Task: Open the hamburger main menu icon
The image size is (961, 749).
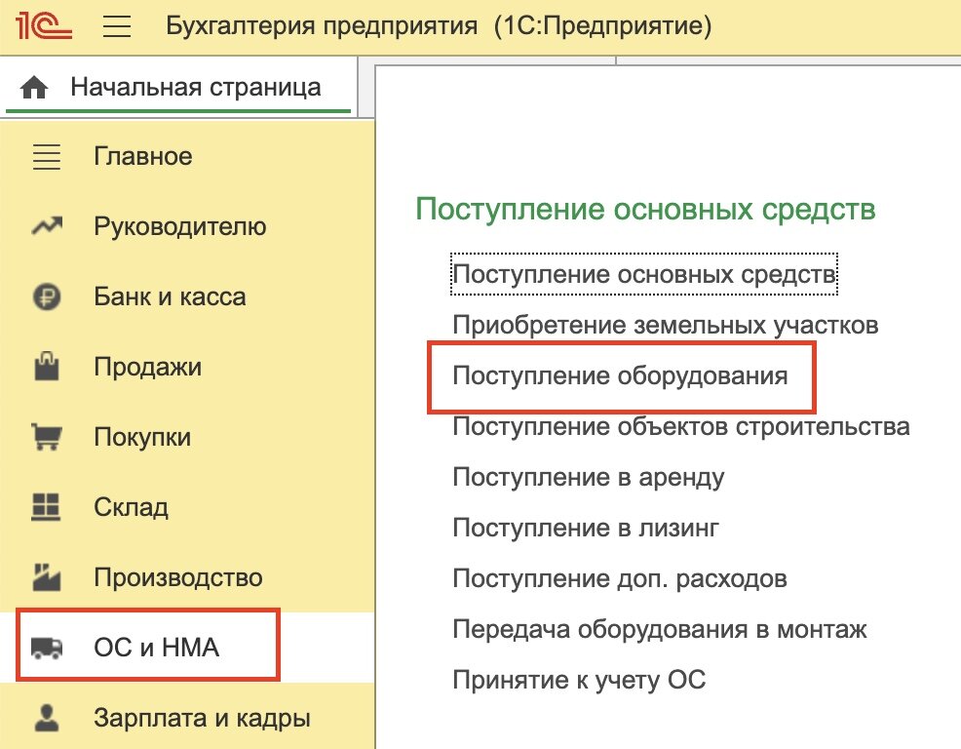Action: [116, 27]
